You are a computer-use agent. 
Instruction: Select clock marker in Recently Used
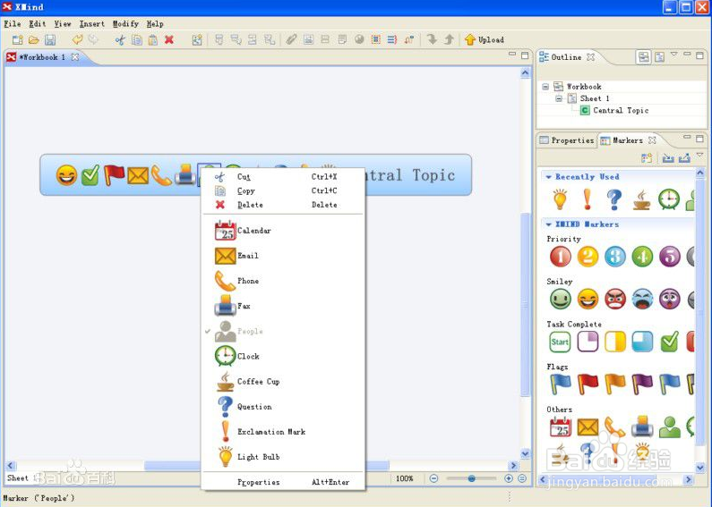669,199
